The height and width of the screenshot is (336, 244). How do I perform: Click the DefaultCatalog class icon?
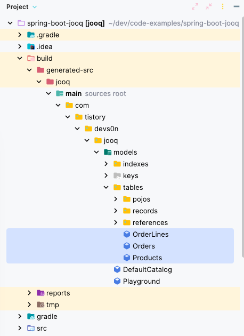pyautogui.click(x=117, y=269)
